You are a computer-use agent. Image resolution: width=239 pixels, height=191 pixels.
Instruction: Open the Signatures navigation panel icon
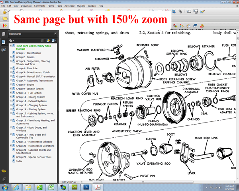click(4, 50)
